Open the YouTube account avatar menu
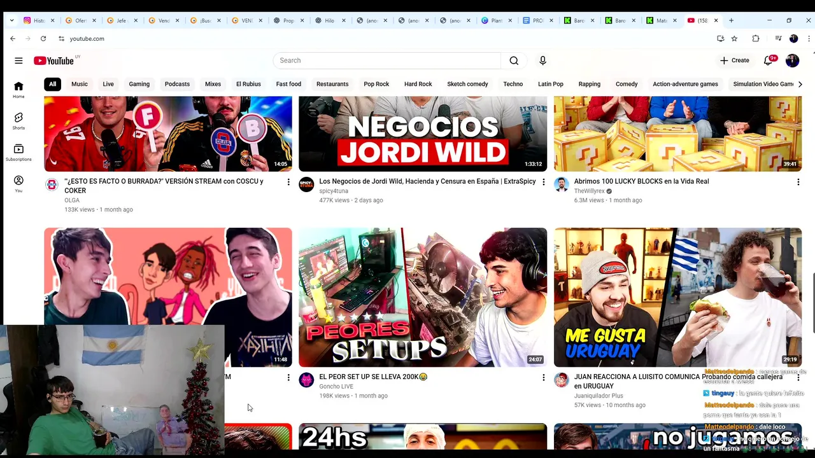815x458 pixels. tap(792, 60)
